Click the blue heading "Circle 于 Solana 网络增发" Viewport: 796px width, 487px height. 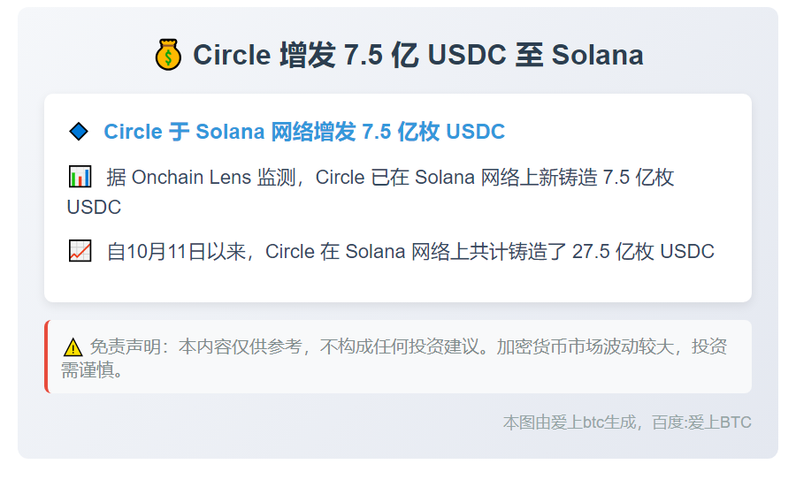point(303,132)
